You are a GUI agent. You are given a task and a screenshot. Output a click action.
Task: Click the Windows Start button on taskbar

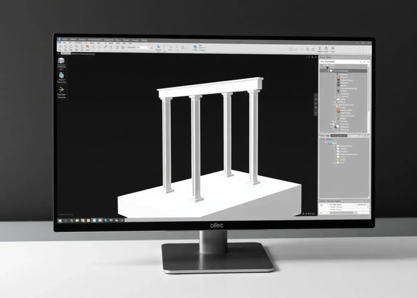click(60, 221)
